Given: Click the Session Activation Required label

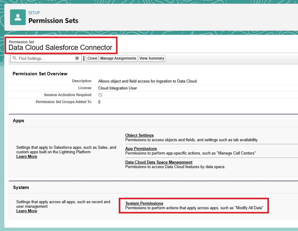Looking at the screenshot, I should [68, 95].
